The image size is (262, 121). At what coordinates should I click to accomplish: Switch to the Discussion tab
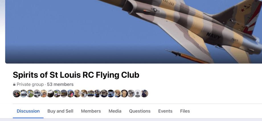(x=28, y=111)
